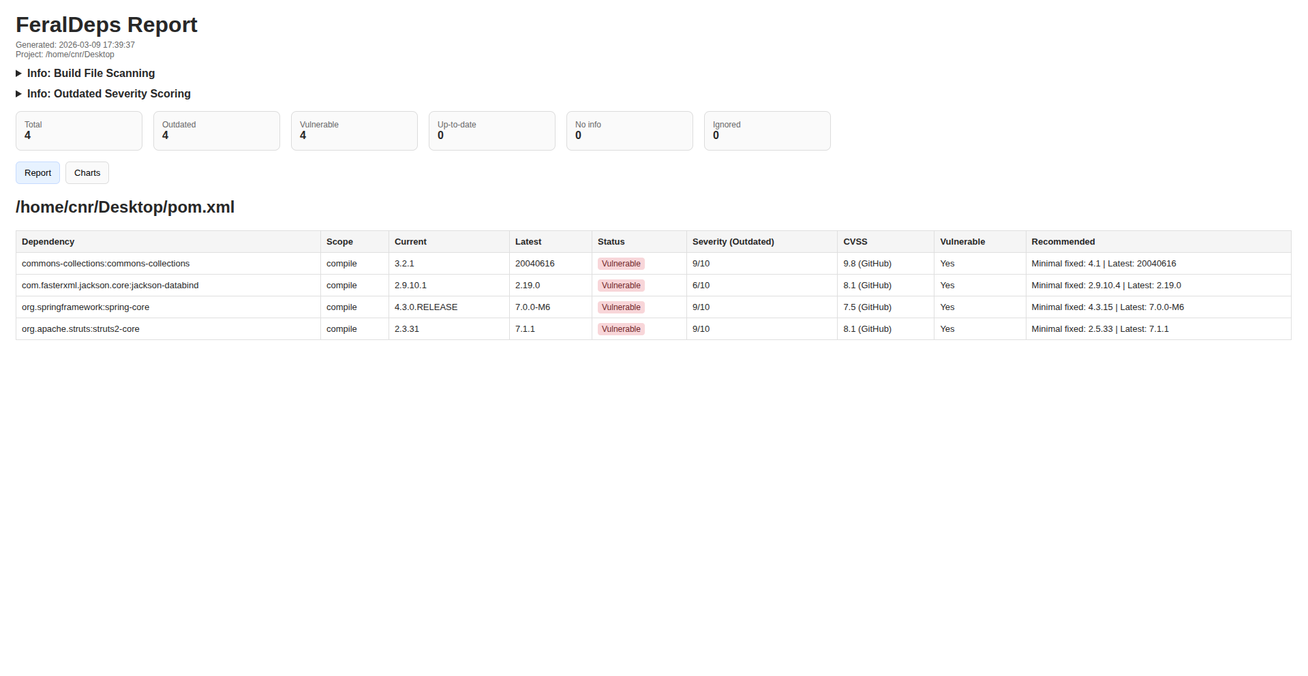The width and height of the screenshot is (1308, 676).
Task: Click the Project: /home/cnr/Desktop path line
Action: tap(65, 55)
